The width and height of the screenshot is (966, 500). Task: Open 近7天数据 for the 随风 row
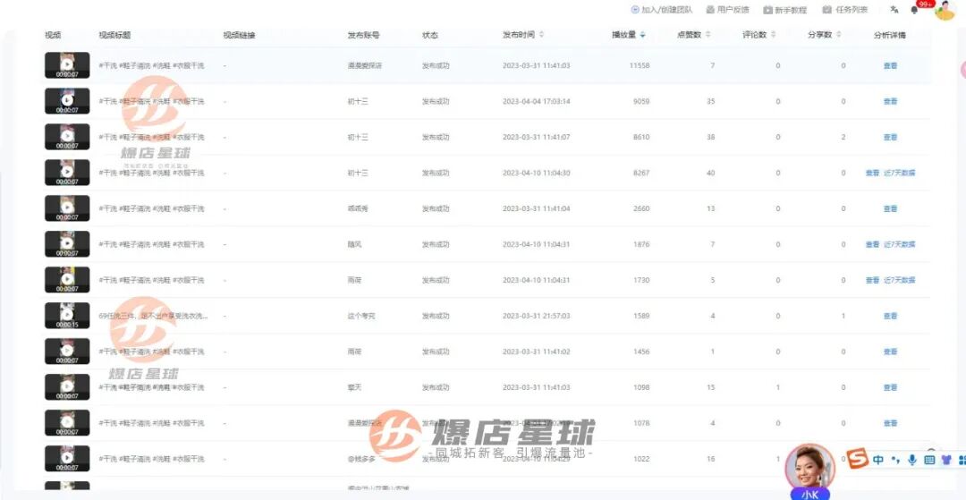(900, 244)
